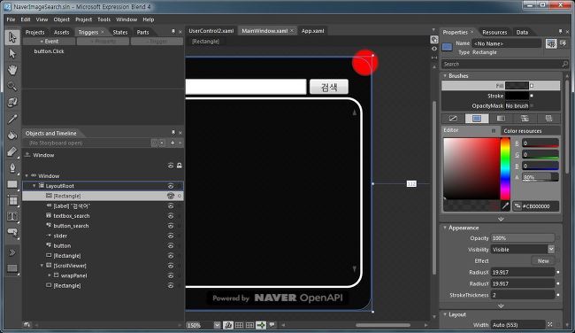Viewport: 575px width, 333px height.
Task: Open the zoom level dropdown
Action: point(217,325)
